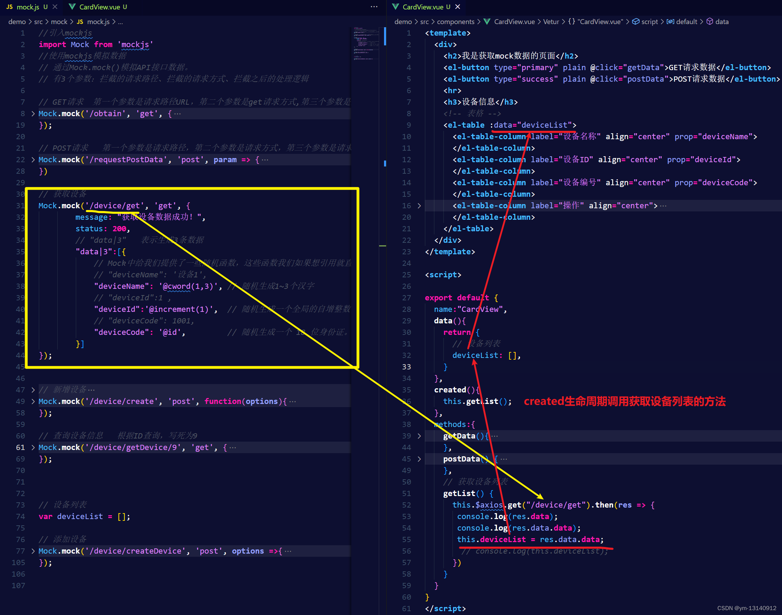Expand folded '/requestPostData' block at line 22
The height and width of the screenshot is (615, 782).
click(33, 160)
